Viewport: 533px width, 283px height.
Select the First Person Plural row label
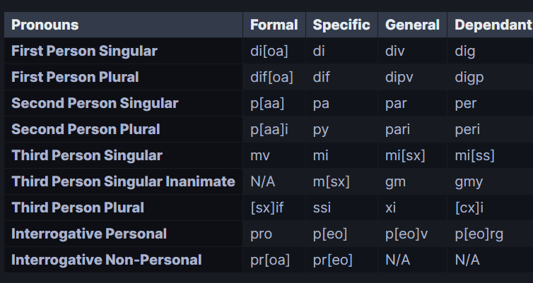click(75, 77)
